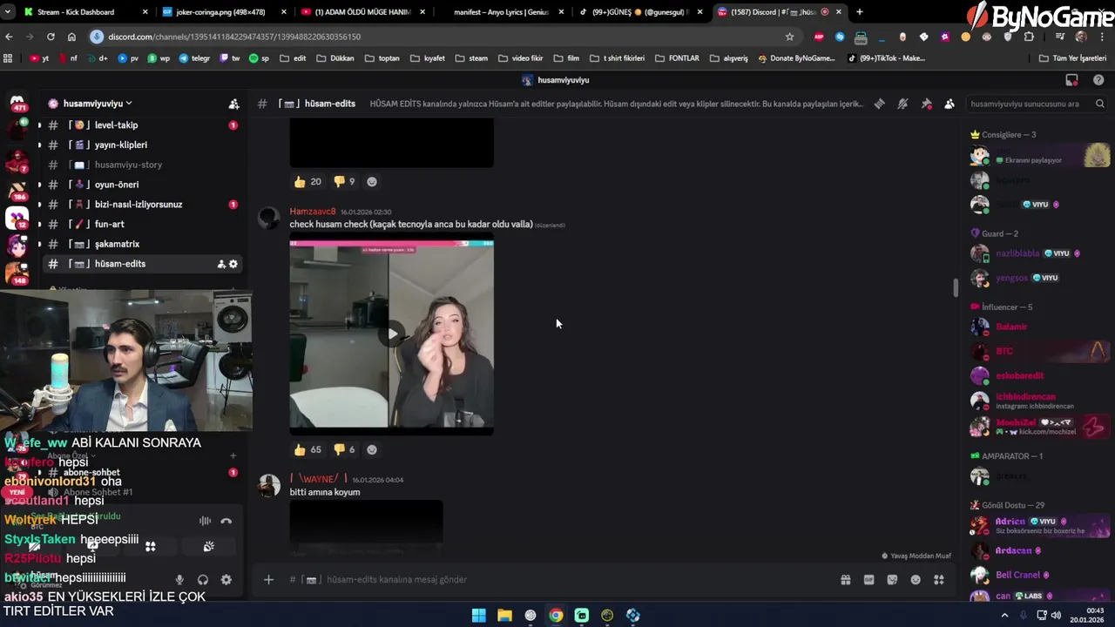Open Hamzaavc8 user profile name
Screen dimensions: 1115x627
(313, 212)
